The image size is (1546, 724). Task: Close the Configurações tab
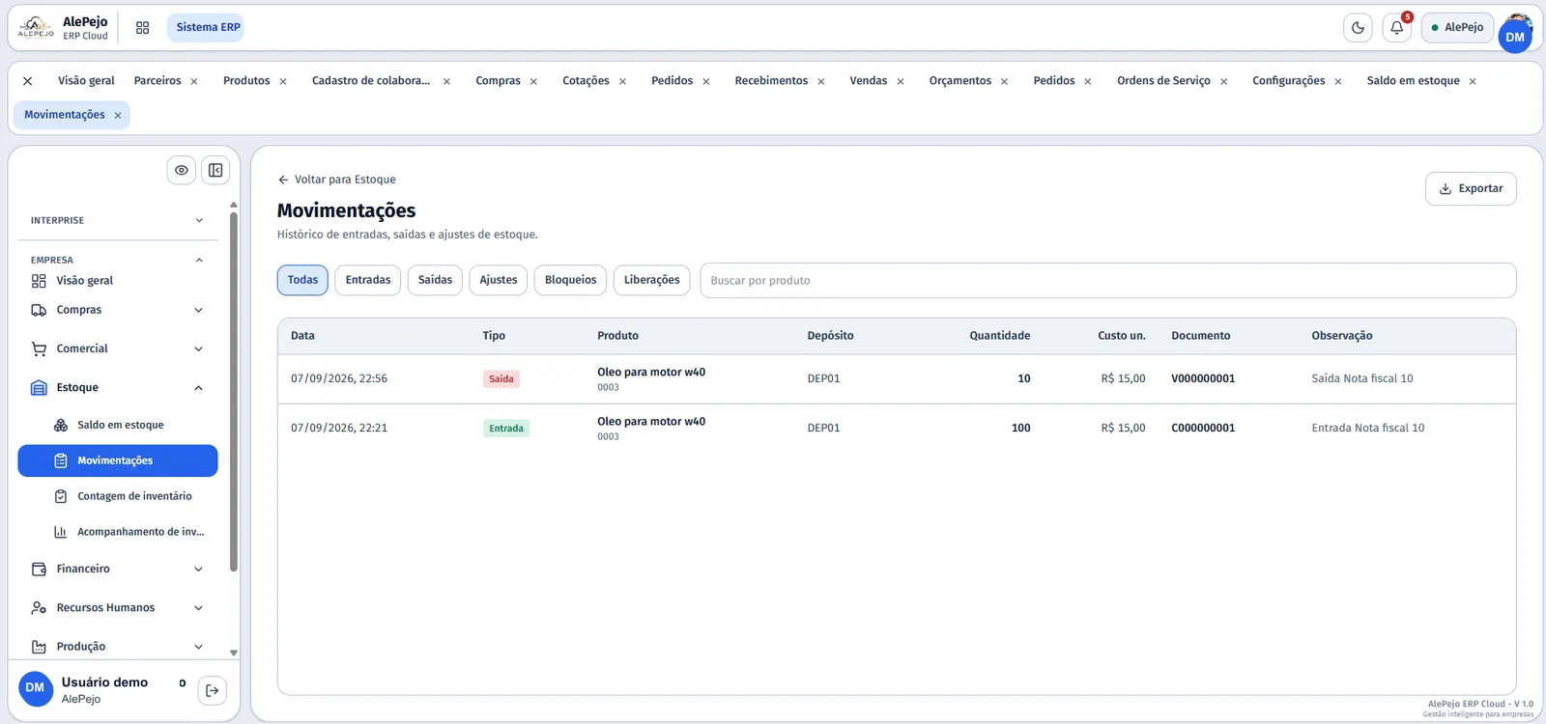coord(1338,81)
